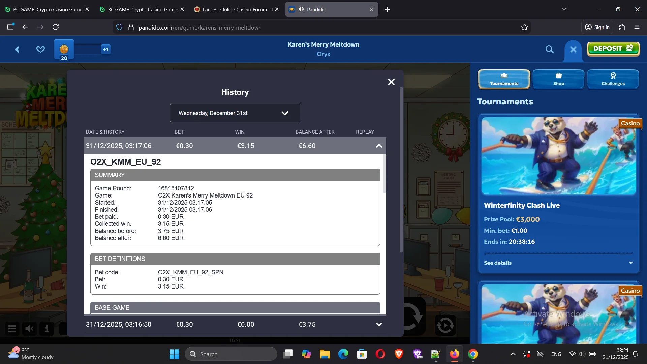
Task: Collapse the 03:17:06 history entry
Action: click(x=379, y=146)
